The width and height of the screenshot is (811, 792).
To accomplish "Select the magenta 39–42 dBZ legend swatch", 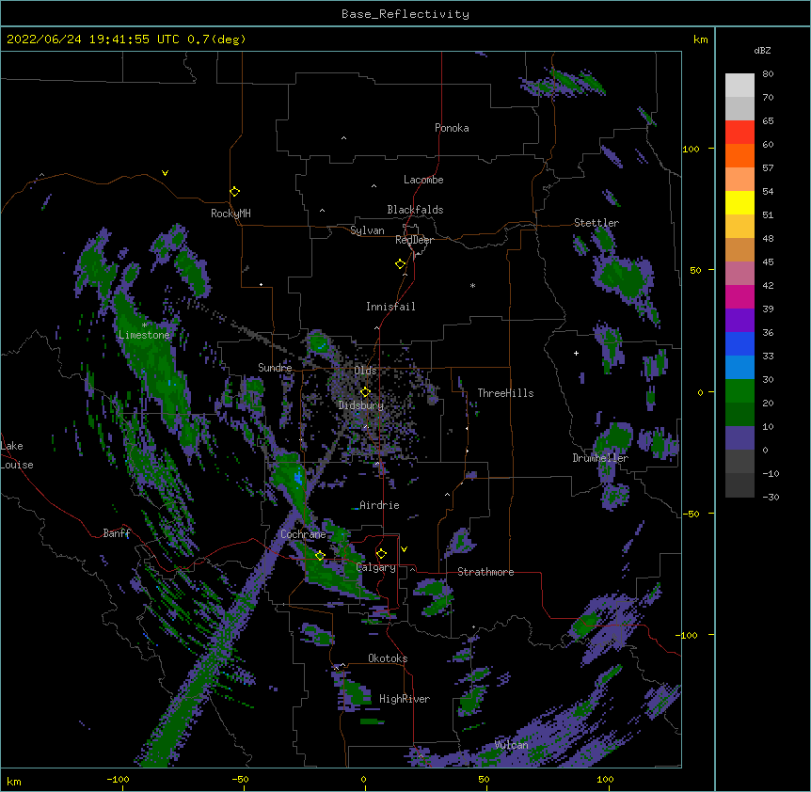I will coord(739,296).
